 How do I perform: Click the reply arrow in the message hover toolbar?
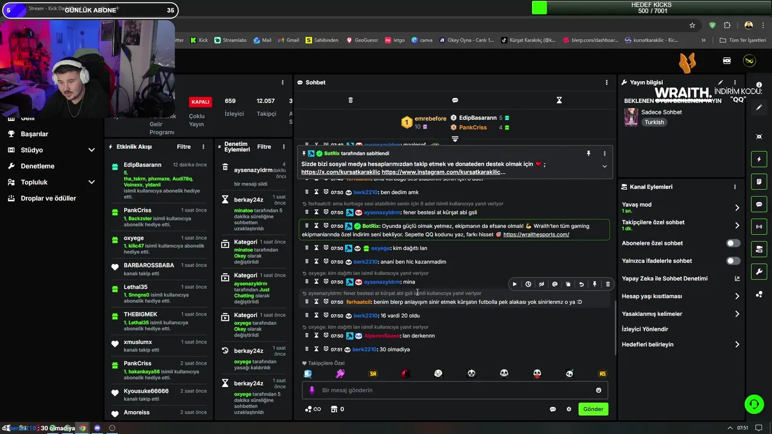coord(581,285)
